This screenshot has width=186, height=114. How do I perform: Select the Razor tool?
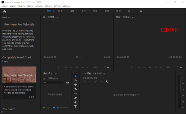(x=75, y=89)
